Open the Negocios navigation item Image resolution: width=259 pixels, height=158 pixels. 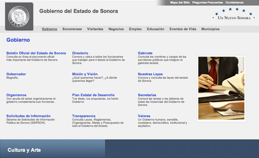point(116,29)
